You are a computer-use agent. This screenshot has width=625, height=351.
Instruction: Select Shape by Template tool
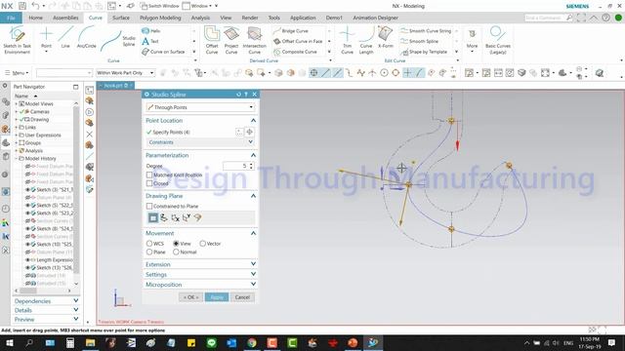coord(424,52)
